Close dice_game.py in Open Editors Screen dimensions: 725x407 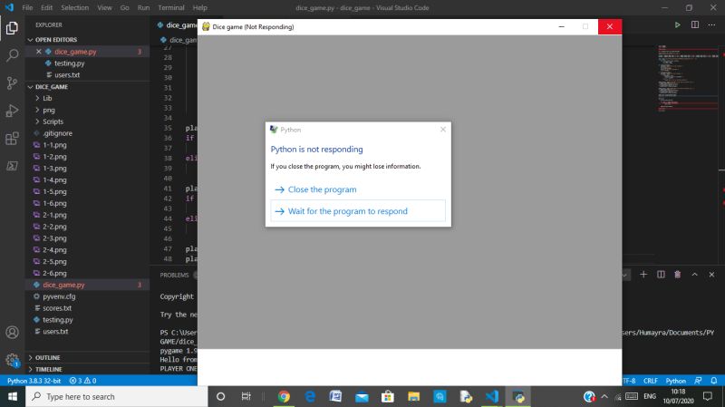point(39,52)
